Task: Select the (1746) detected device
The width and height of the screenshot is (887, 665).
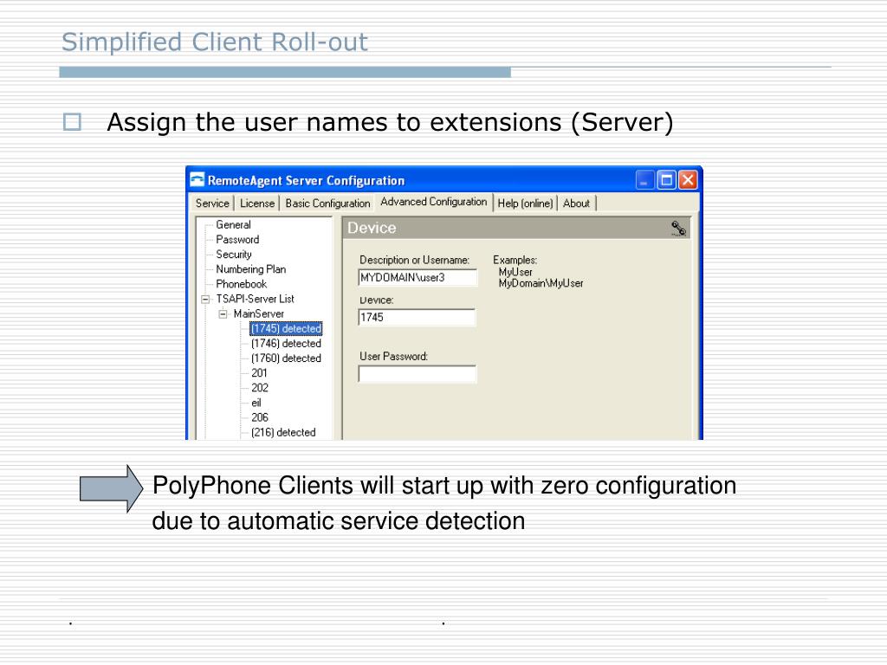Action: click(x=286, y=343)
